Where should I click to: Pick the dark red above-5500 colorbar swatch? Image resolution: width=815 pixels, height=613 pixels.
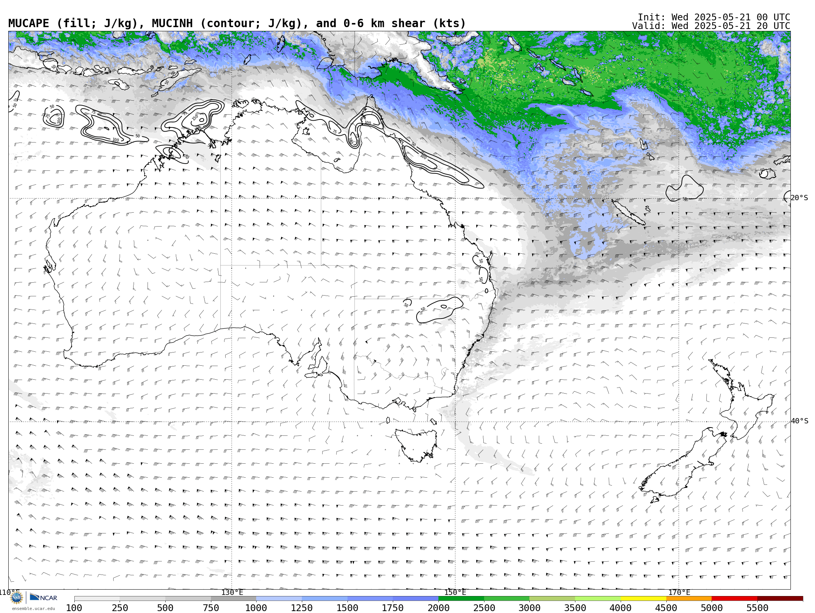point(780,599)
